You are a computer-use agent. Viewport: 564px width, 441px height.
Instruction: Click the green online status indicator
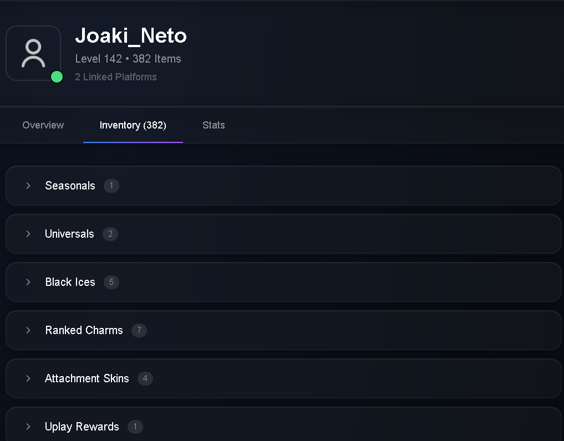point(57,77)
